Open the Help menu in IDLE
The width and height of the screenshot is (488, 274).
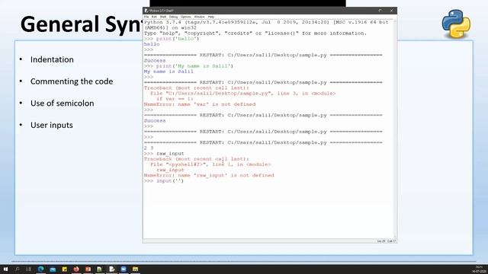point(211,17)
